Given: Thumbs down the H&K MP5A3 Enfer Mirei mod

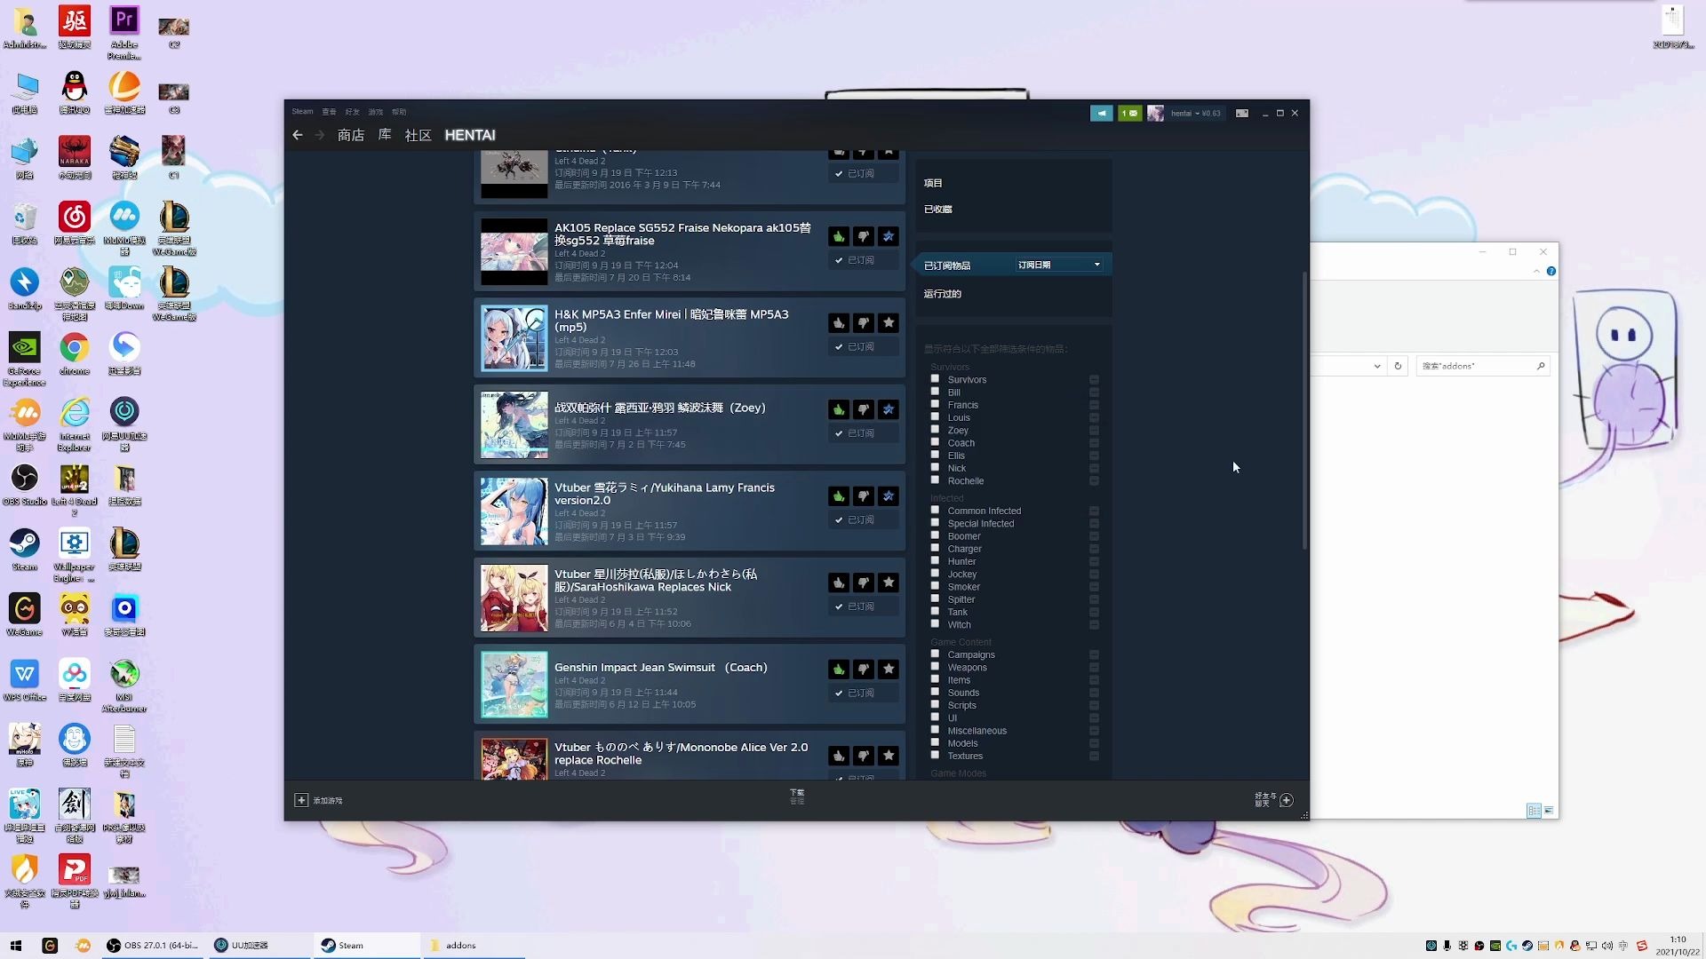Looking at the screenshot, I should click(x=863, y=323).
